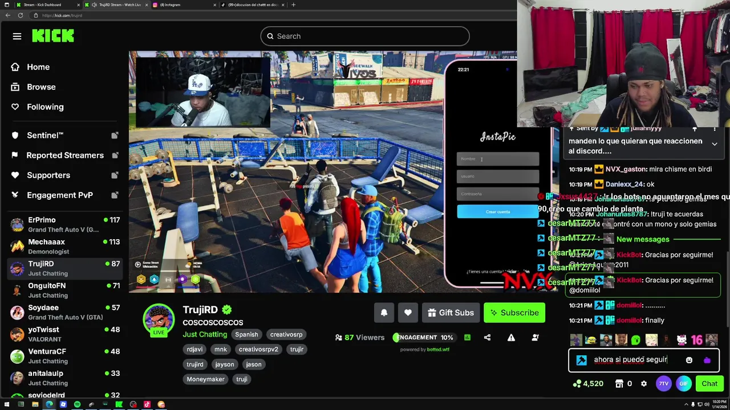Click the heart follow button
Image resolution: width=730 pixels, height=410 pixels.
pos(408,313)
